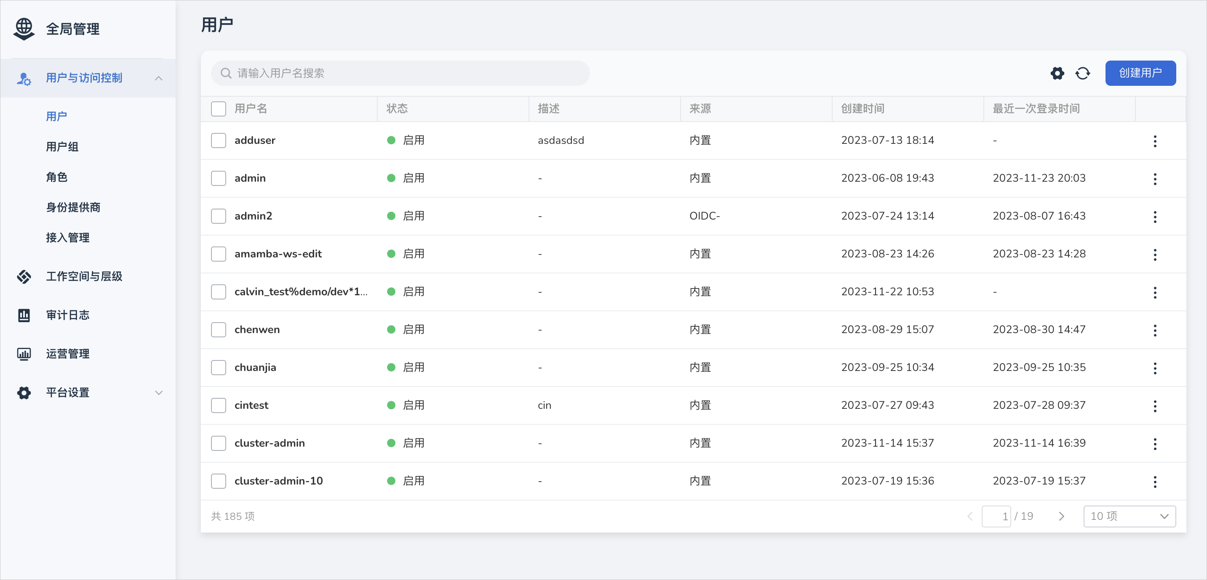This screenshot has height=580, width=1207.
Task: Open more actions menu for chuanjia
Action: click(1154, 368)
